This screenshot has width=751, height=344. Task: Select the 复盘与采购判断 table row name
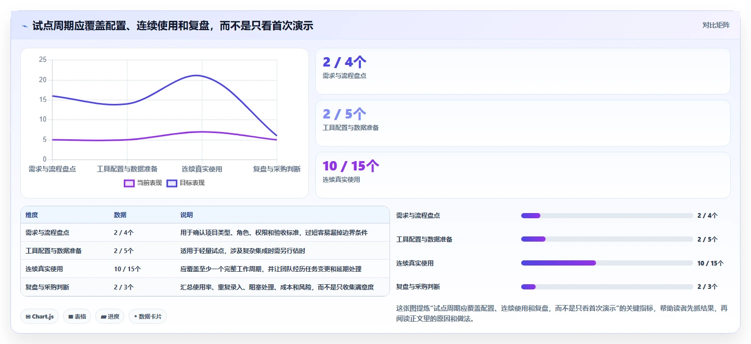pyautogui.click(x=47, y=287)
